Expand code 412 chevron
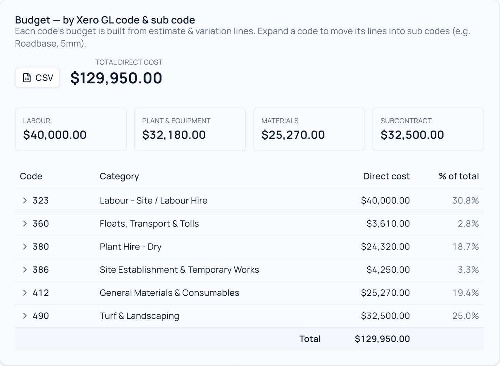 (x=25, y=293)
